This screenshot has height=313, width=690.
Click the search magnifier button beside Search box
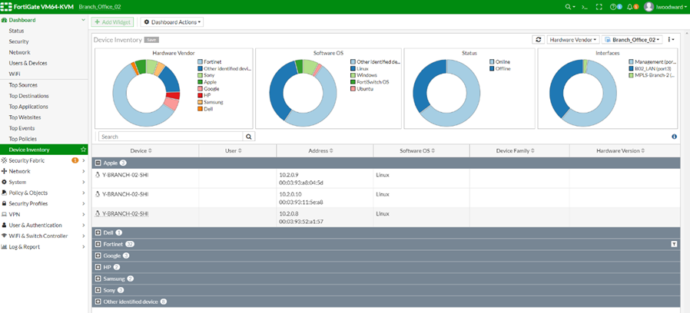(x=248, y=137)
